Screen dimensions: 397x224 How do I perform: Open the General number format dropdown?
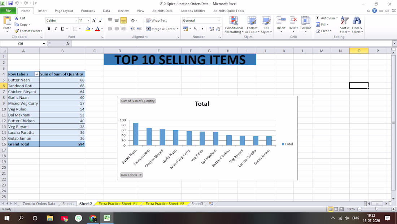(219, 21)
